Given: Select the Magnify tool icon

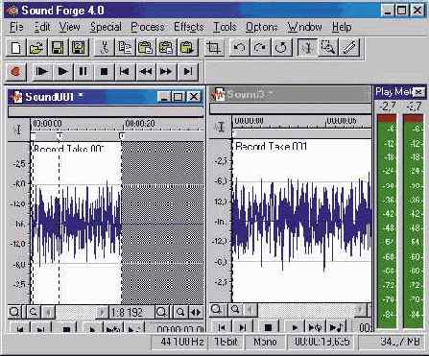Looking at the screenshot, I should [x=328, y=48].
